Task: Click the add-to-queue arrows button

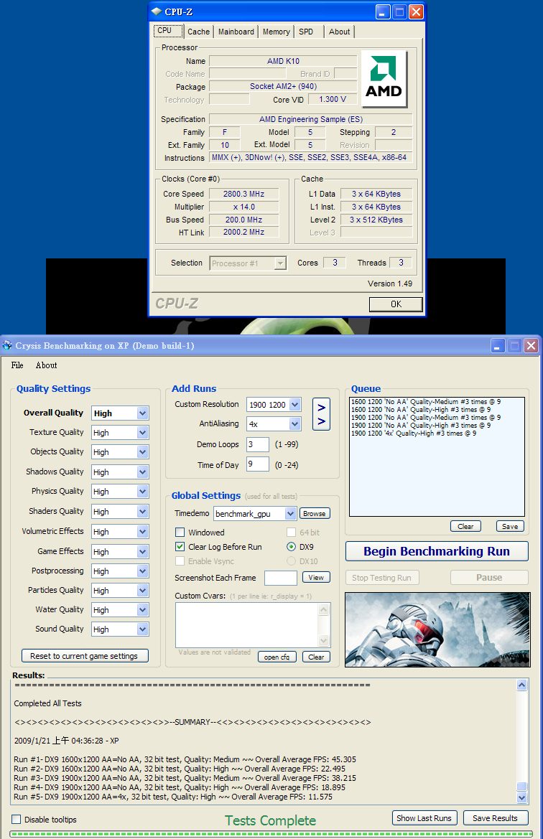Action: pos(321,414)
